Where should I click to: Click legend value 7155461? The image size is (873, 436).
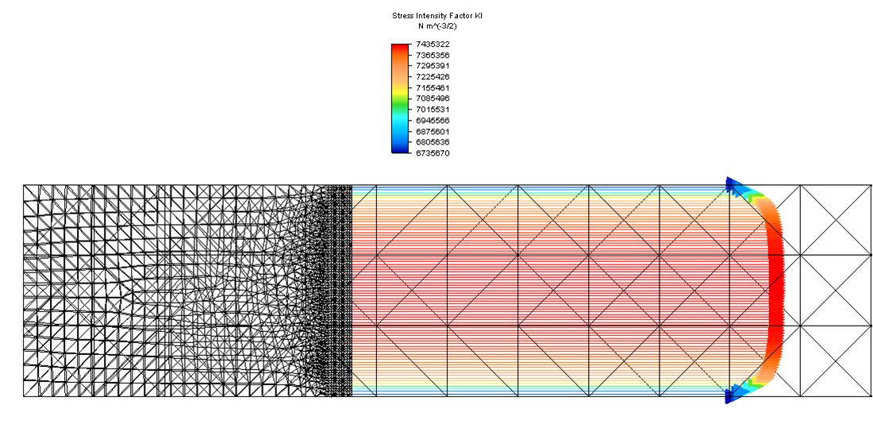[433, 87]
